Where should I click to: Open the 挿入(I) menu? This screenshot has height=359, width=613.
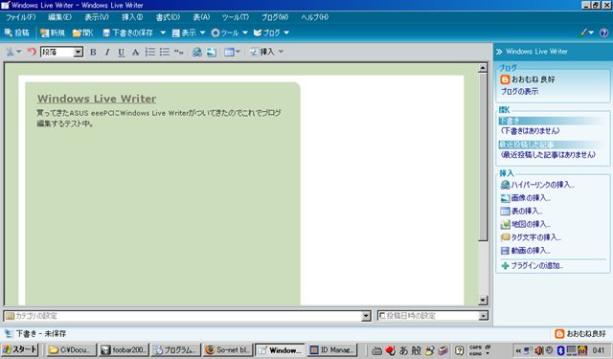(x=132, y=17)
